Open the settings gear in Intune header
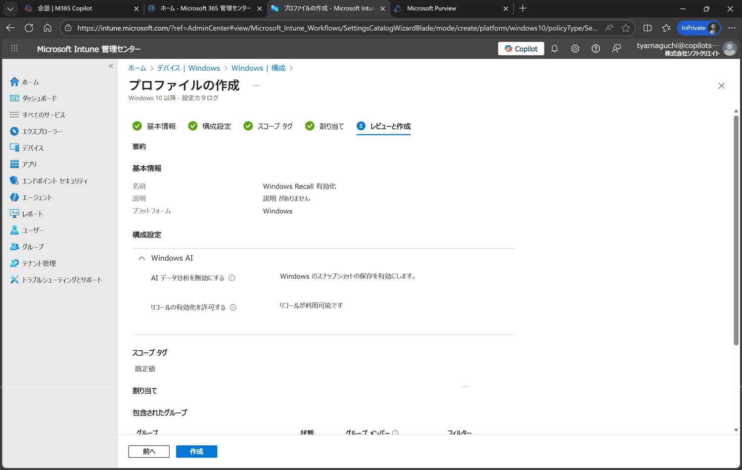This screenshot has width=742, height=470. pyautogui.click(x=575, y=48)
